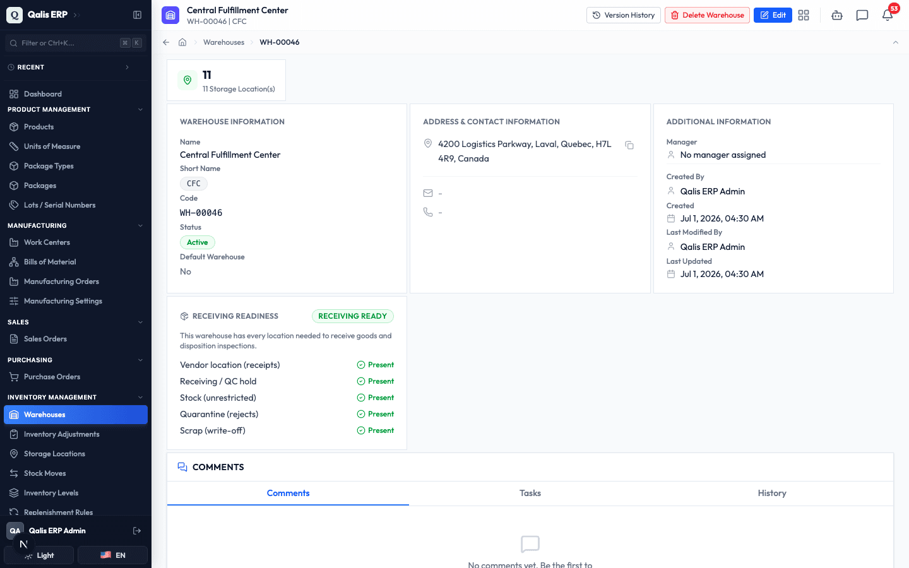909x568 pixels.
Task: Change language with the EN button
Action: pyautogui.click(x=112, y=555)
